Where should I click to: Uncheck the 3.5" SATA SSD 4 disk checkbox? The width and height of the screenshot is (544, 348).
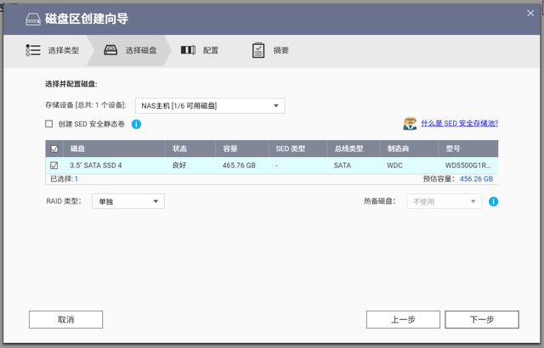tap(54, 166)
